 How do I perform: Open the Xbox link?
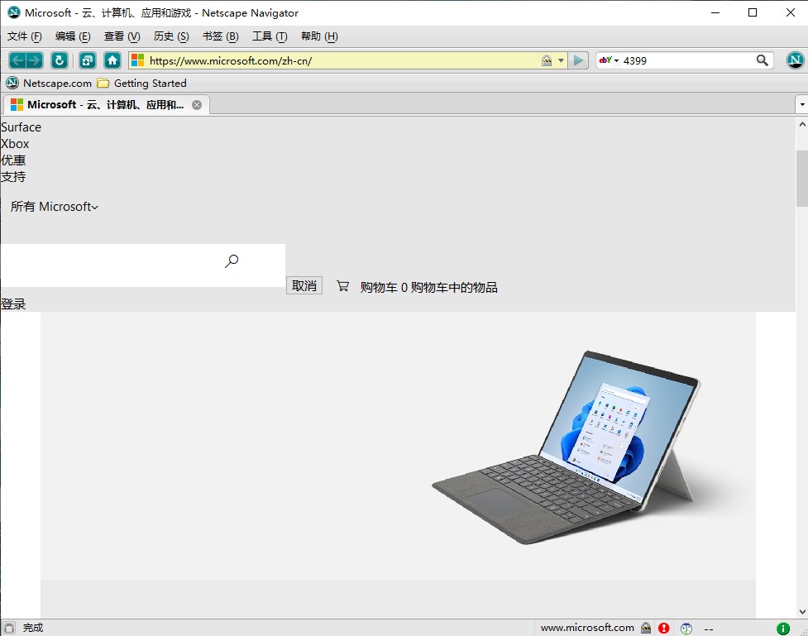[x=15, y=144]
